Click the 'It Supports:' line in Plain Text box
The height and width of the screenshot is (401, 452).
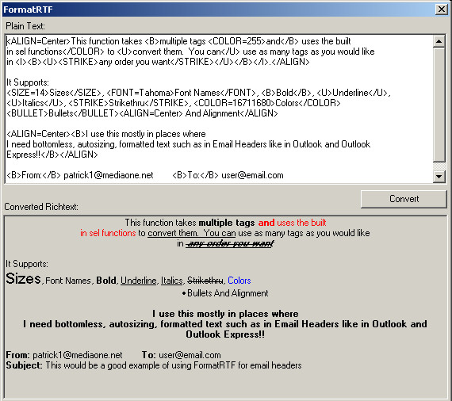28,82
